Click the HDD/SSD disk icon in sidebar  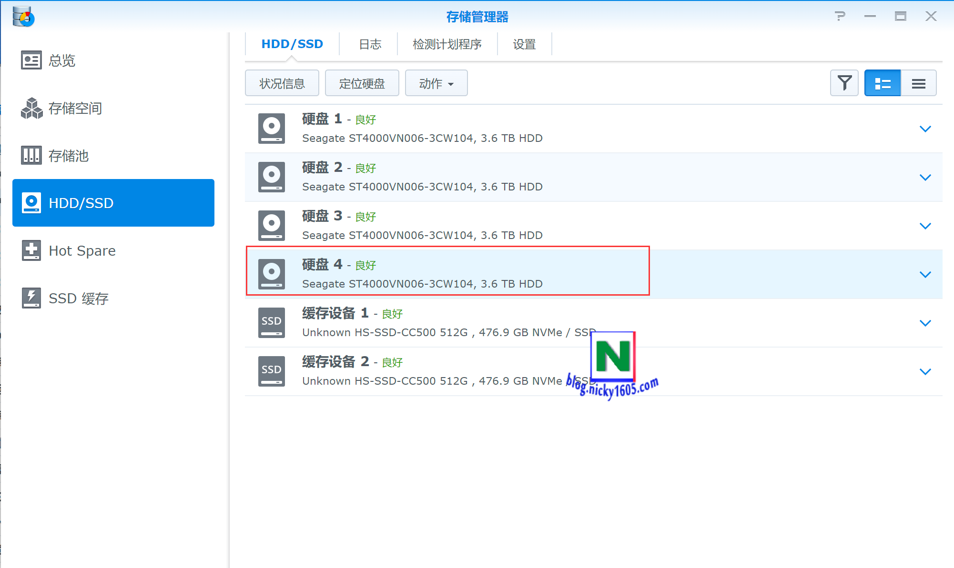click(31, 203)
